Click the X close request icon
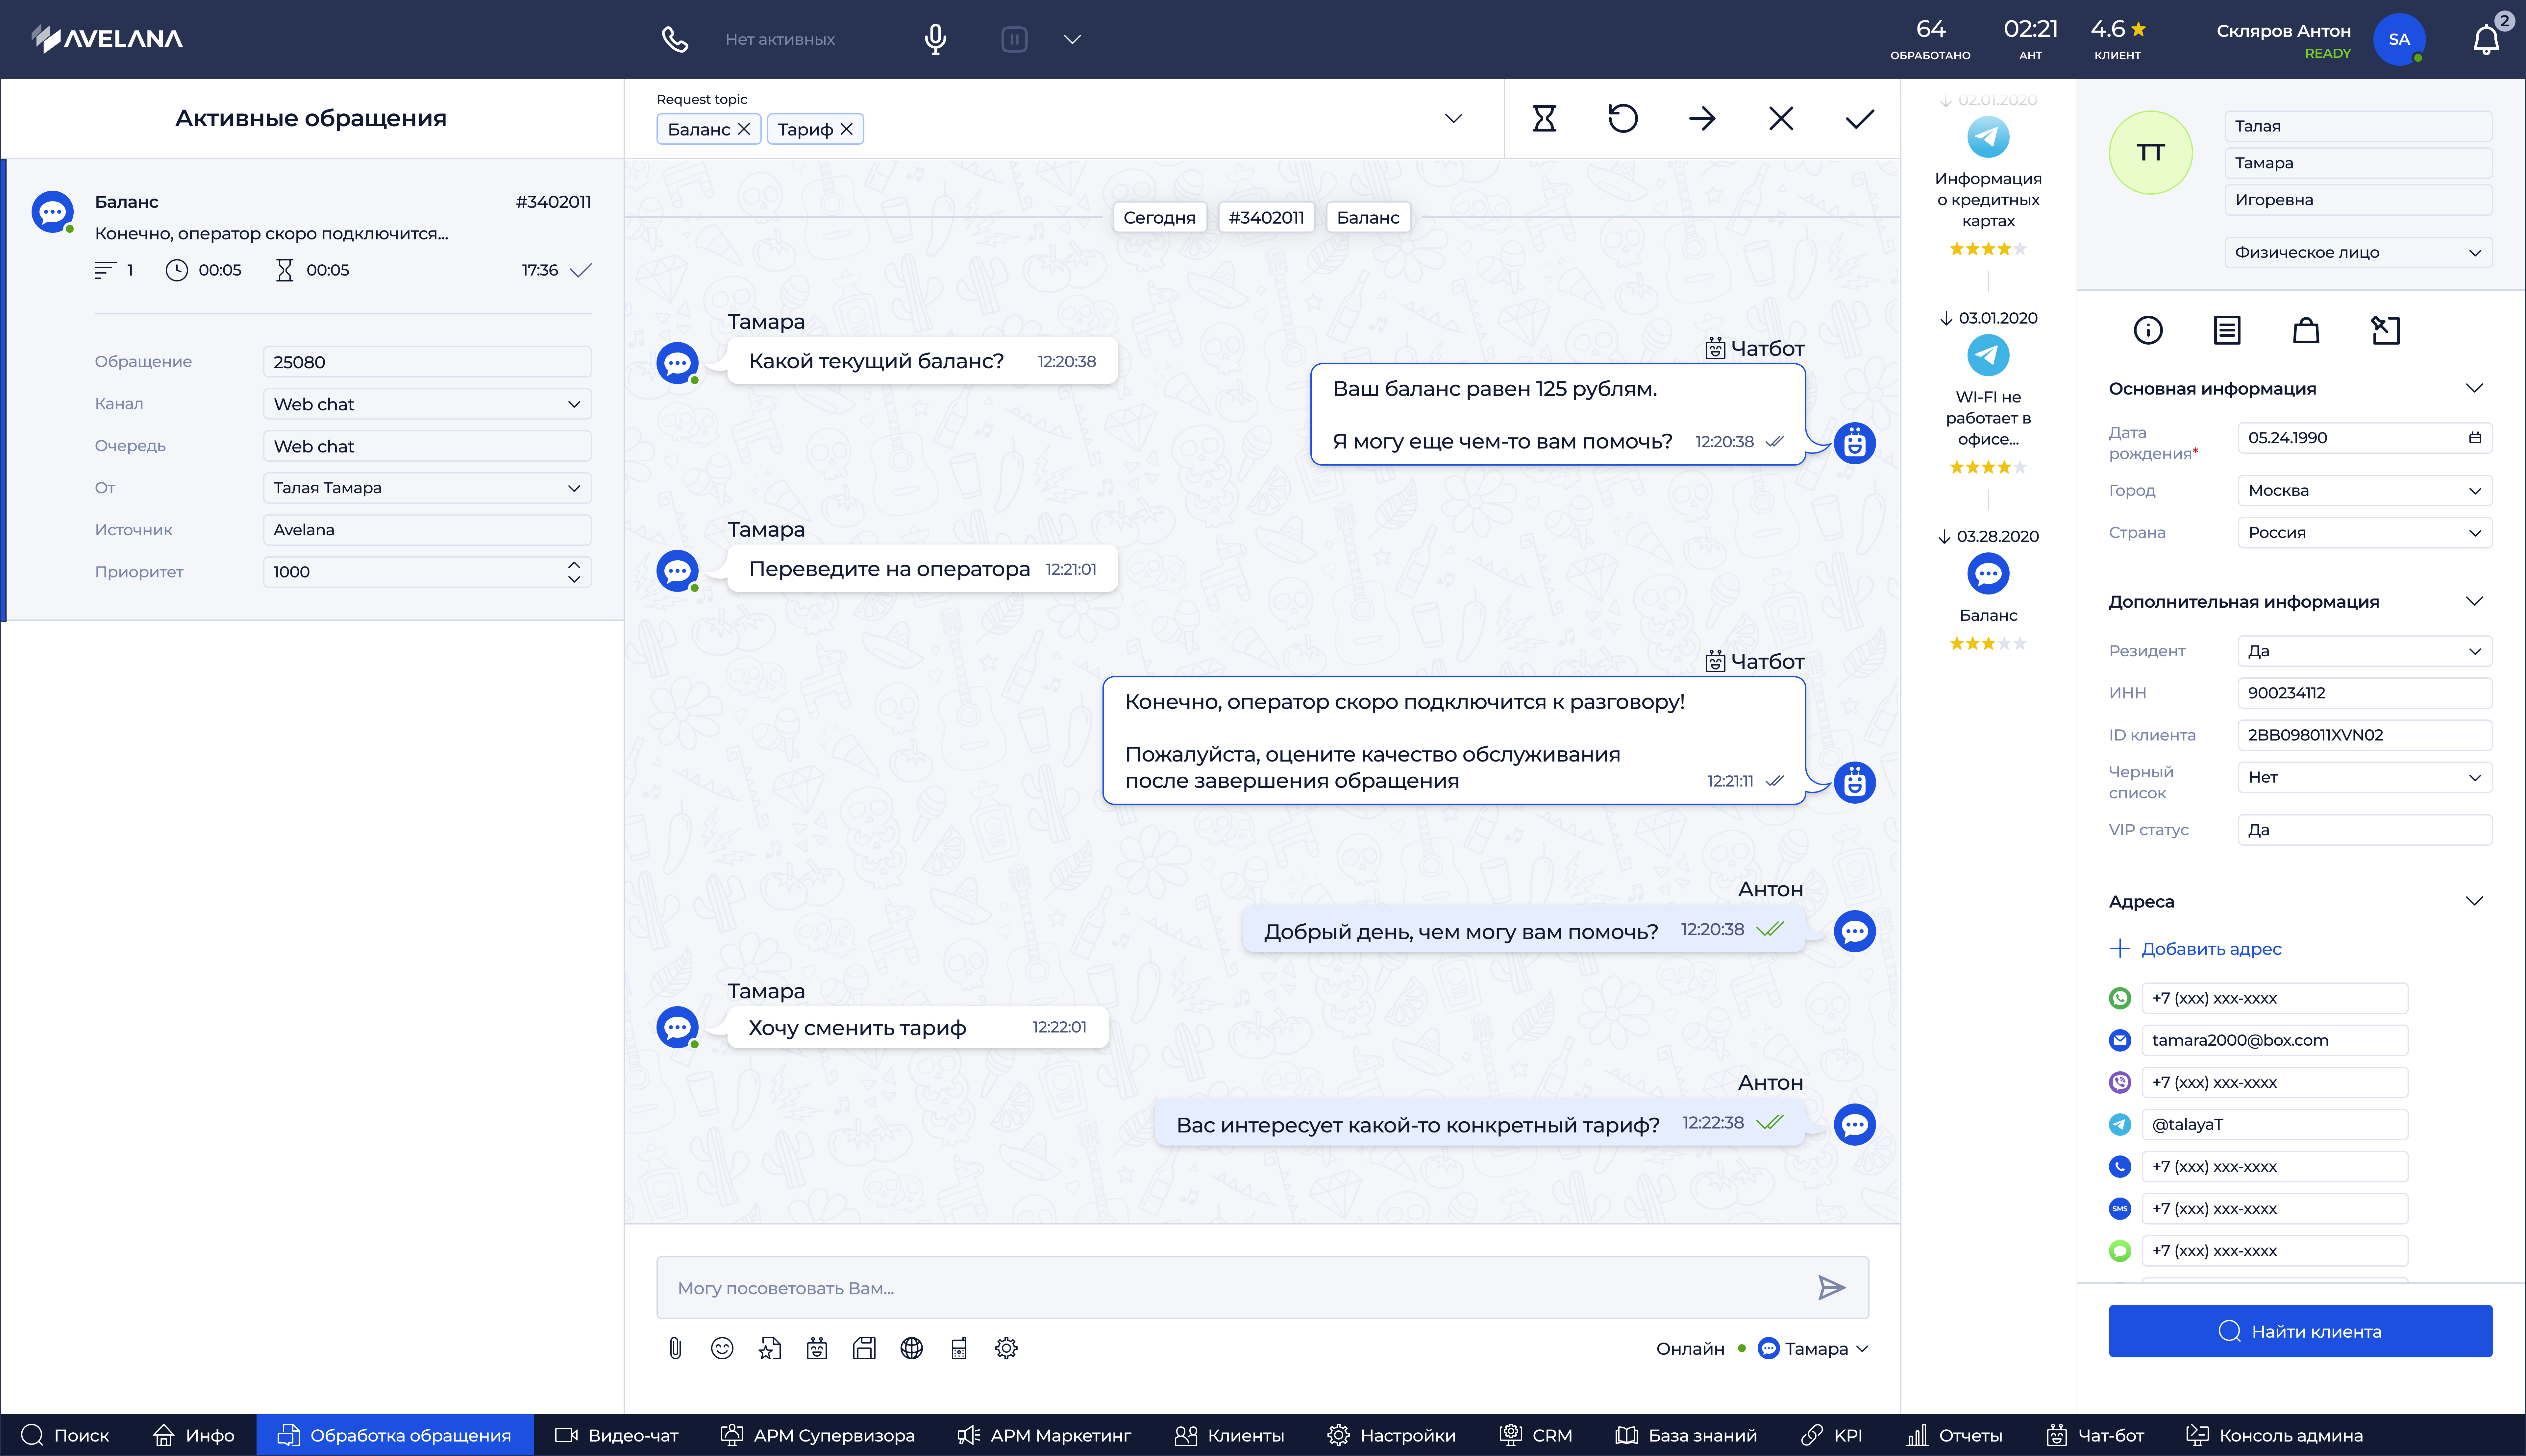 pyautogui.click(x=1781, y=118)
